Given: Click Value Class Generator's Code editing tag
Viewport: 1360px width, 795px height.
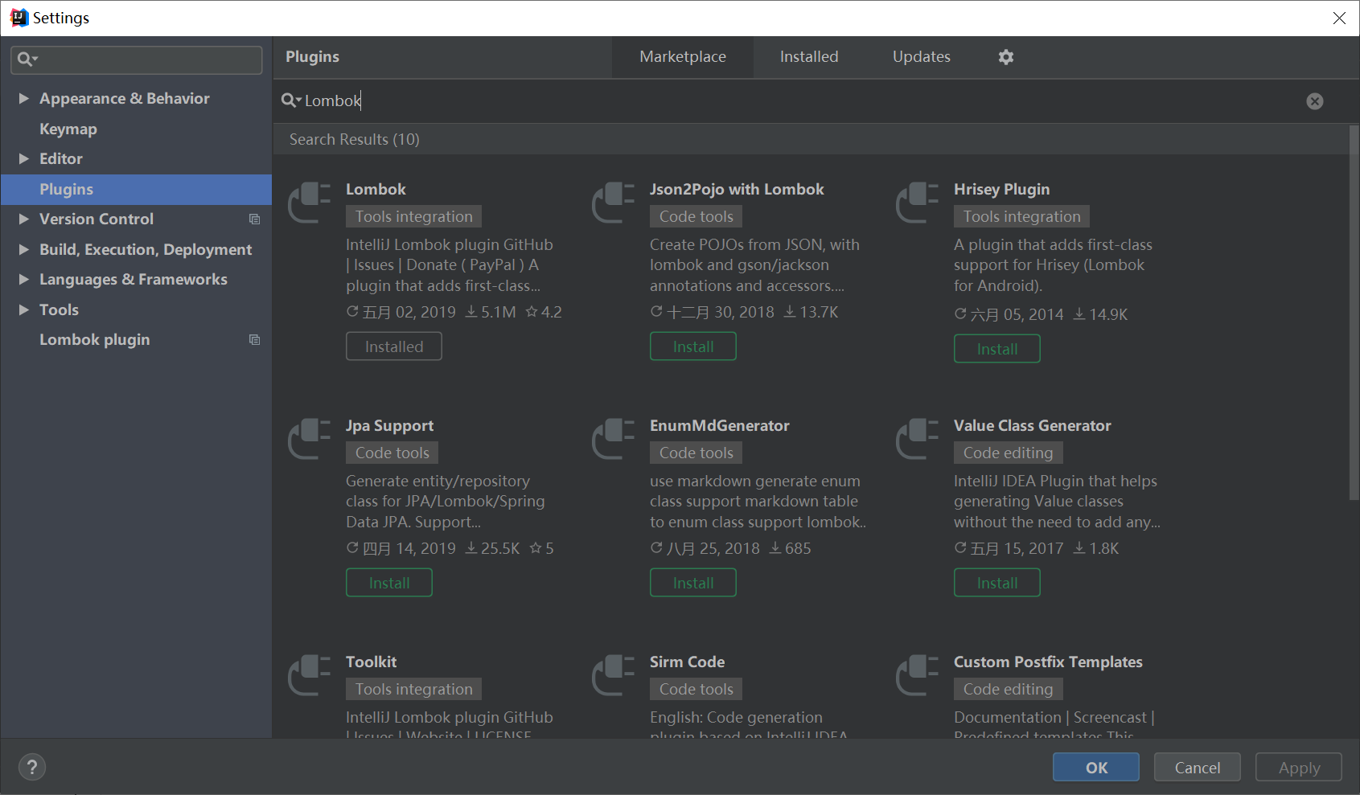Looking at the screenshot, I should 1009,453.
